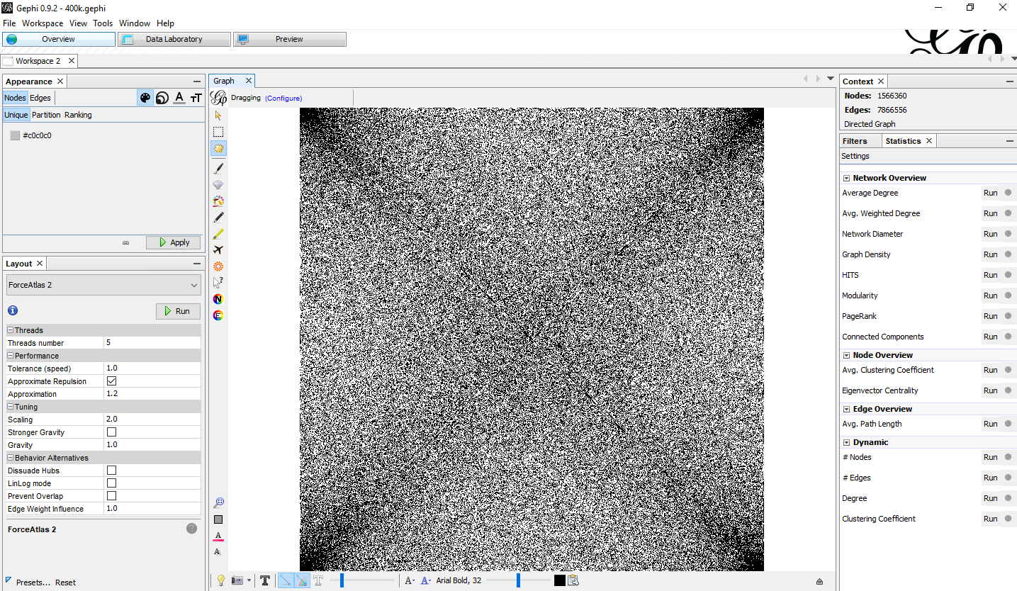Select the Sizer diamond tool
Screen dimensions: 1017x591
pyautogui.click(x=218, y=185)
